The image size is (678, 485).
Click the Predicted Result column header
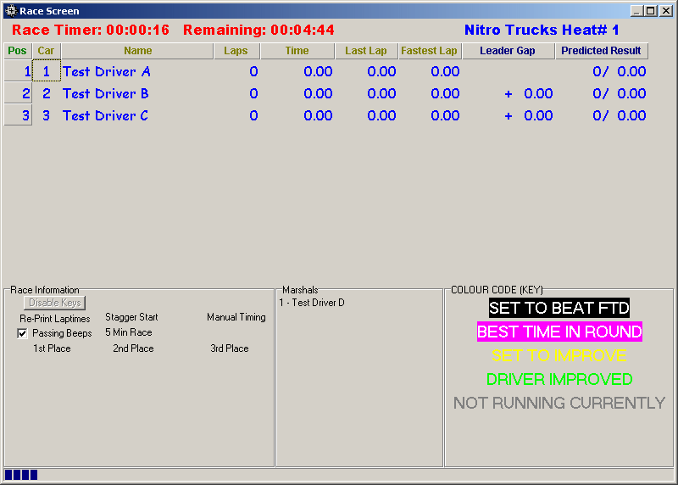point(602,51)
